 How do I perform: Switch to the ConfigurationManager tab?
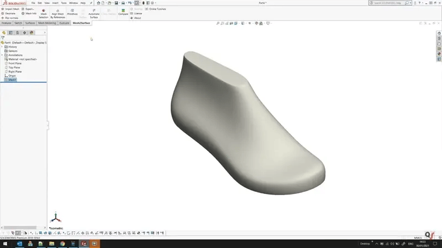18,33
